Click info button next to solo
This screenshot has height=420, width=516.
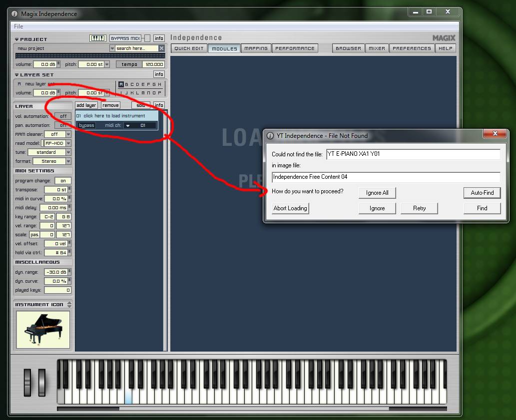point(159,105)
